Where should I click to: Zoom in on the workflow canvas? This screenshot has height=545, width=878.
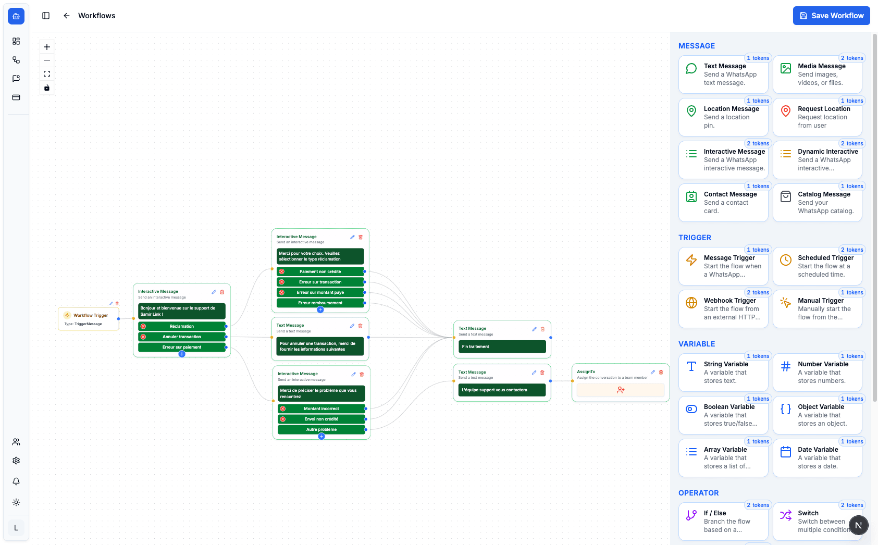click(47, 47)
